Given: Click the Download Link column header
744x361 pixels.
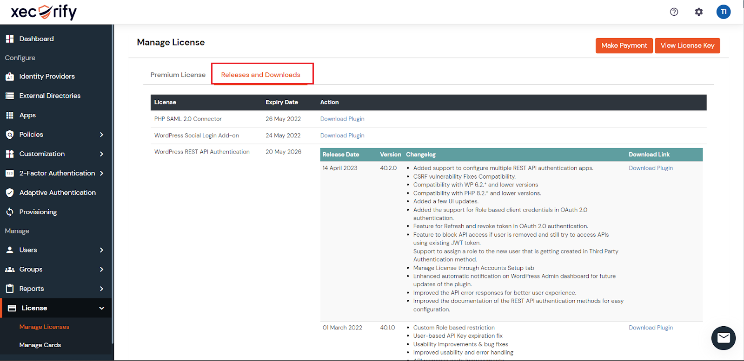Looking at the screenshot, I should (649, 155).
